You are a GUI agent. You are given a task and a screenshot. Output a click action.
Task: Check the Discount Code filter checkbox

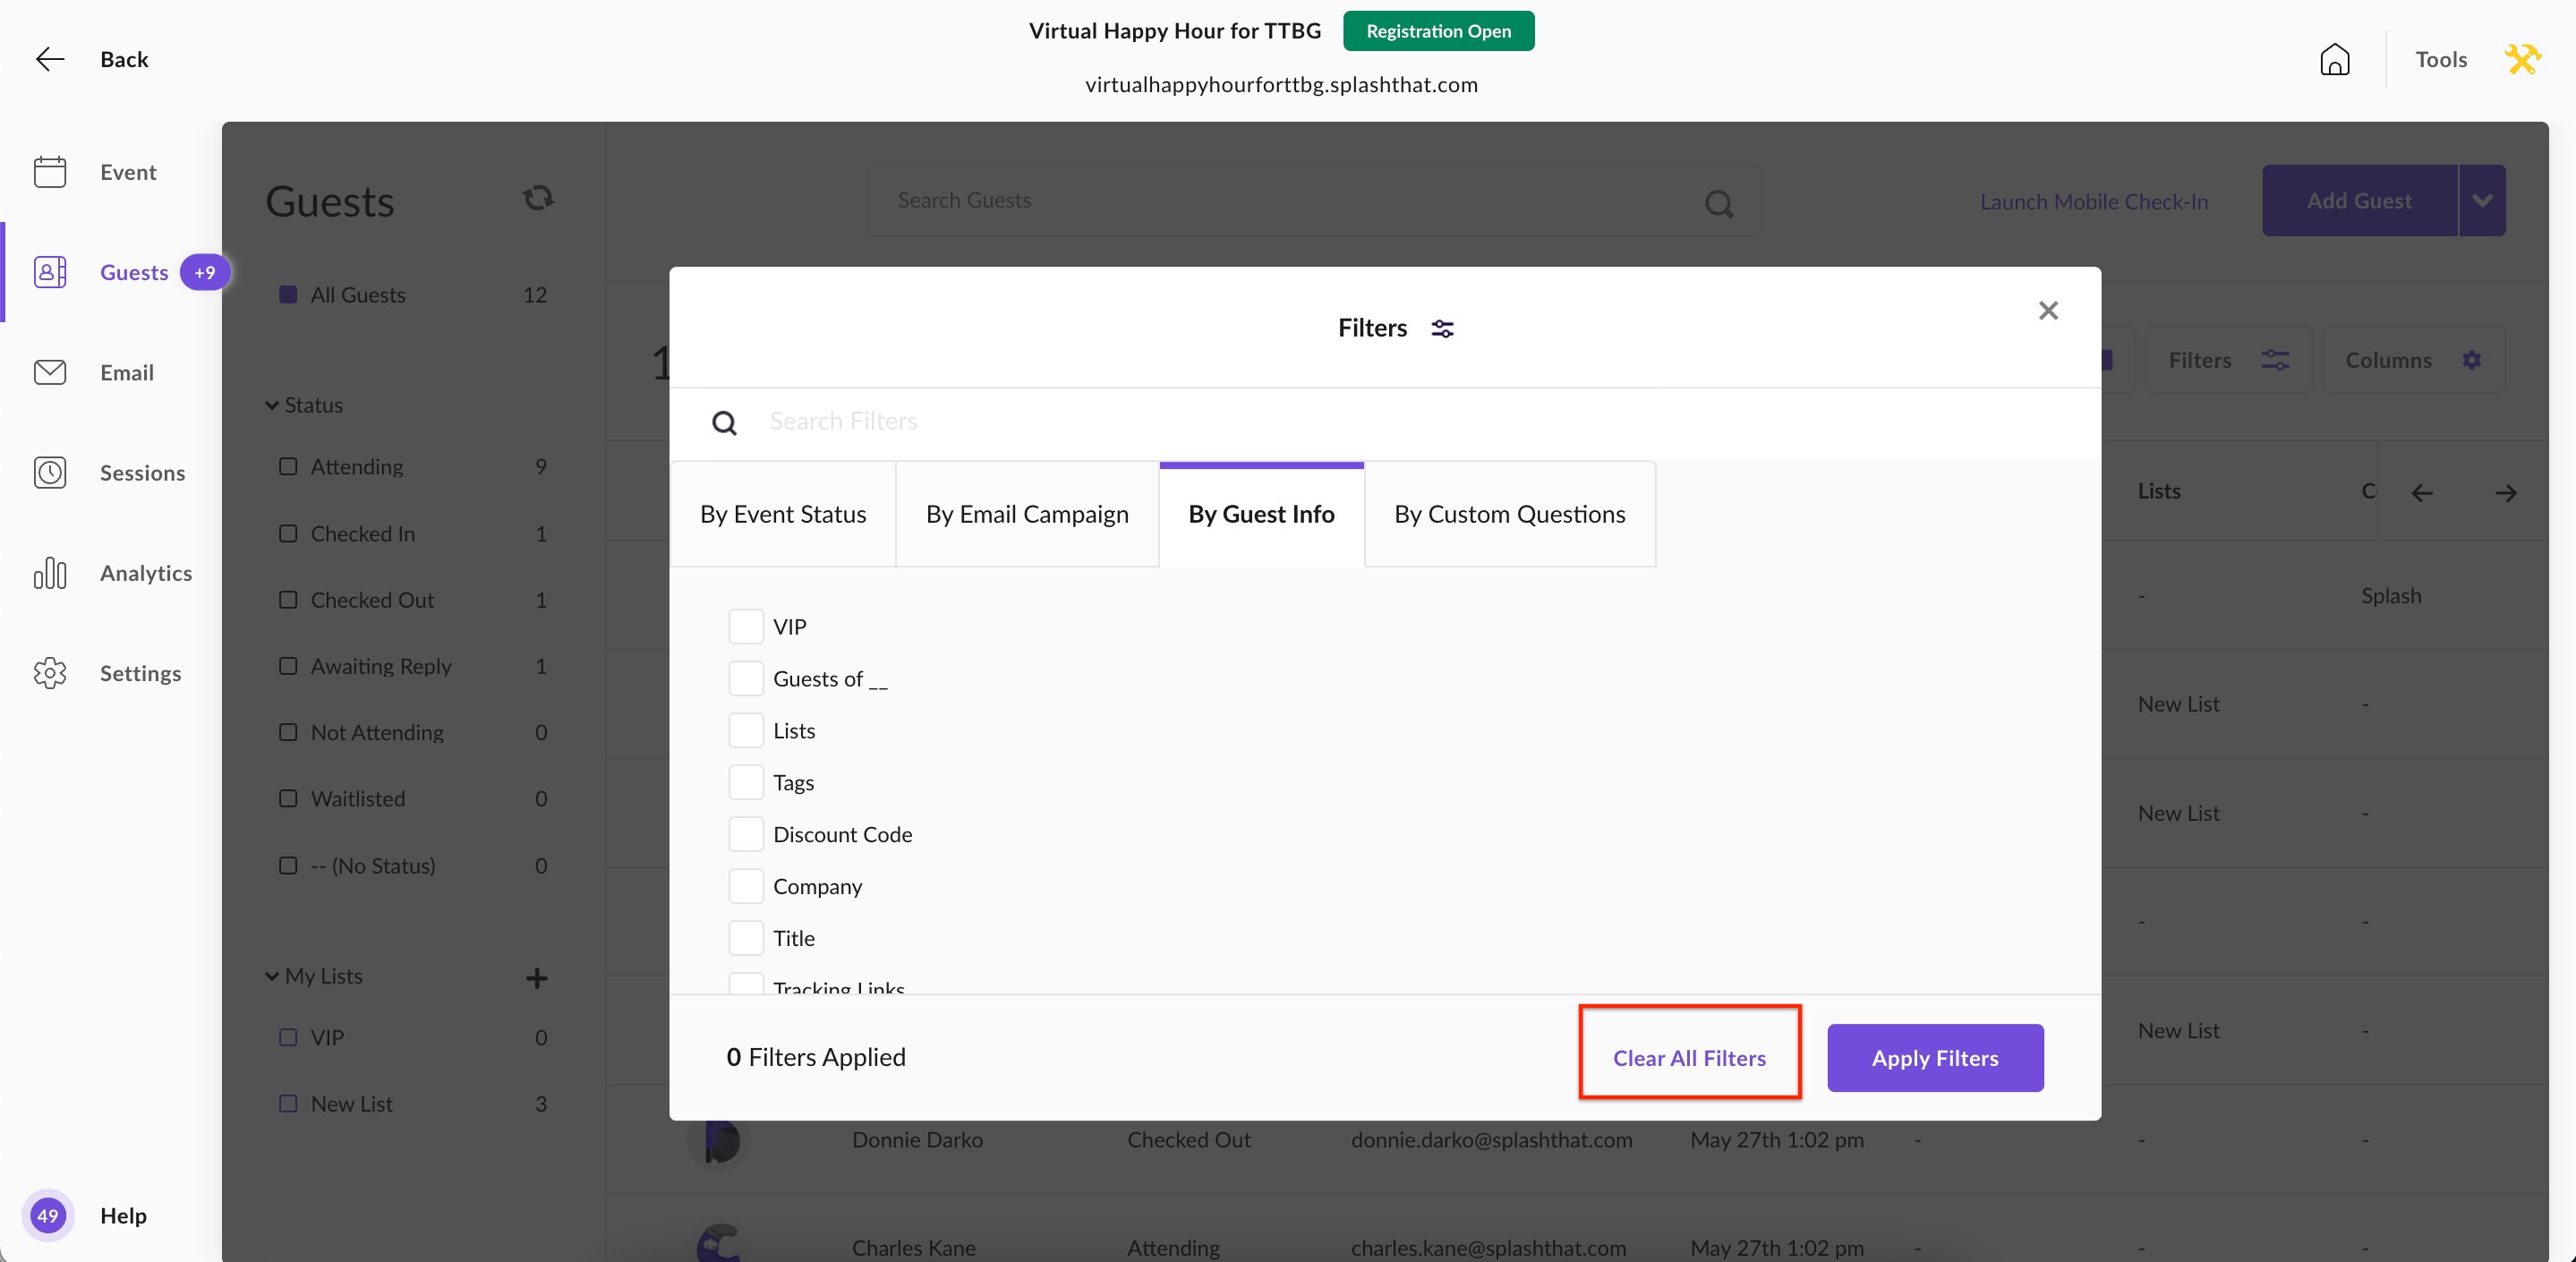point(746,834)
